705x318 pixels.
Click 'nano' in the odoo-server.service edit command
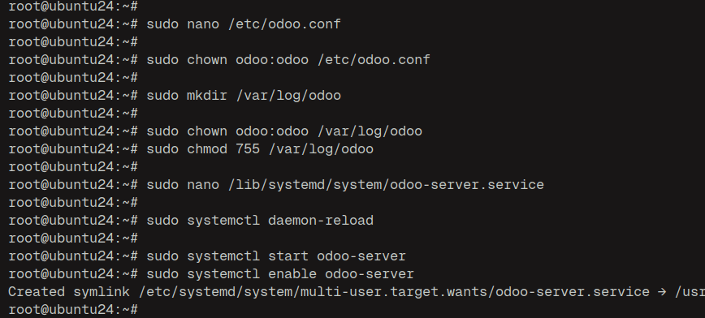tap(203, 185)
